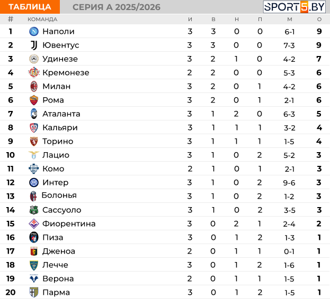Viewport: 330px width, 299px height.
Task: Sort by the КОМАНДА column header
Action: (42, 20)
